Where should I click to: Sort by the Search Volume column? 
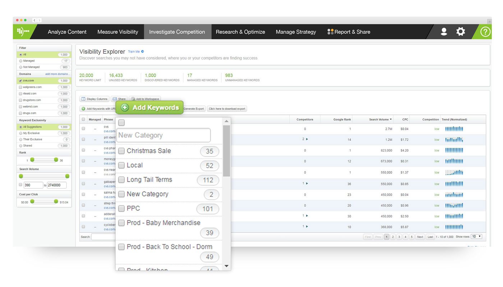pyautogui.click(x=380, y=119)
